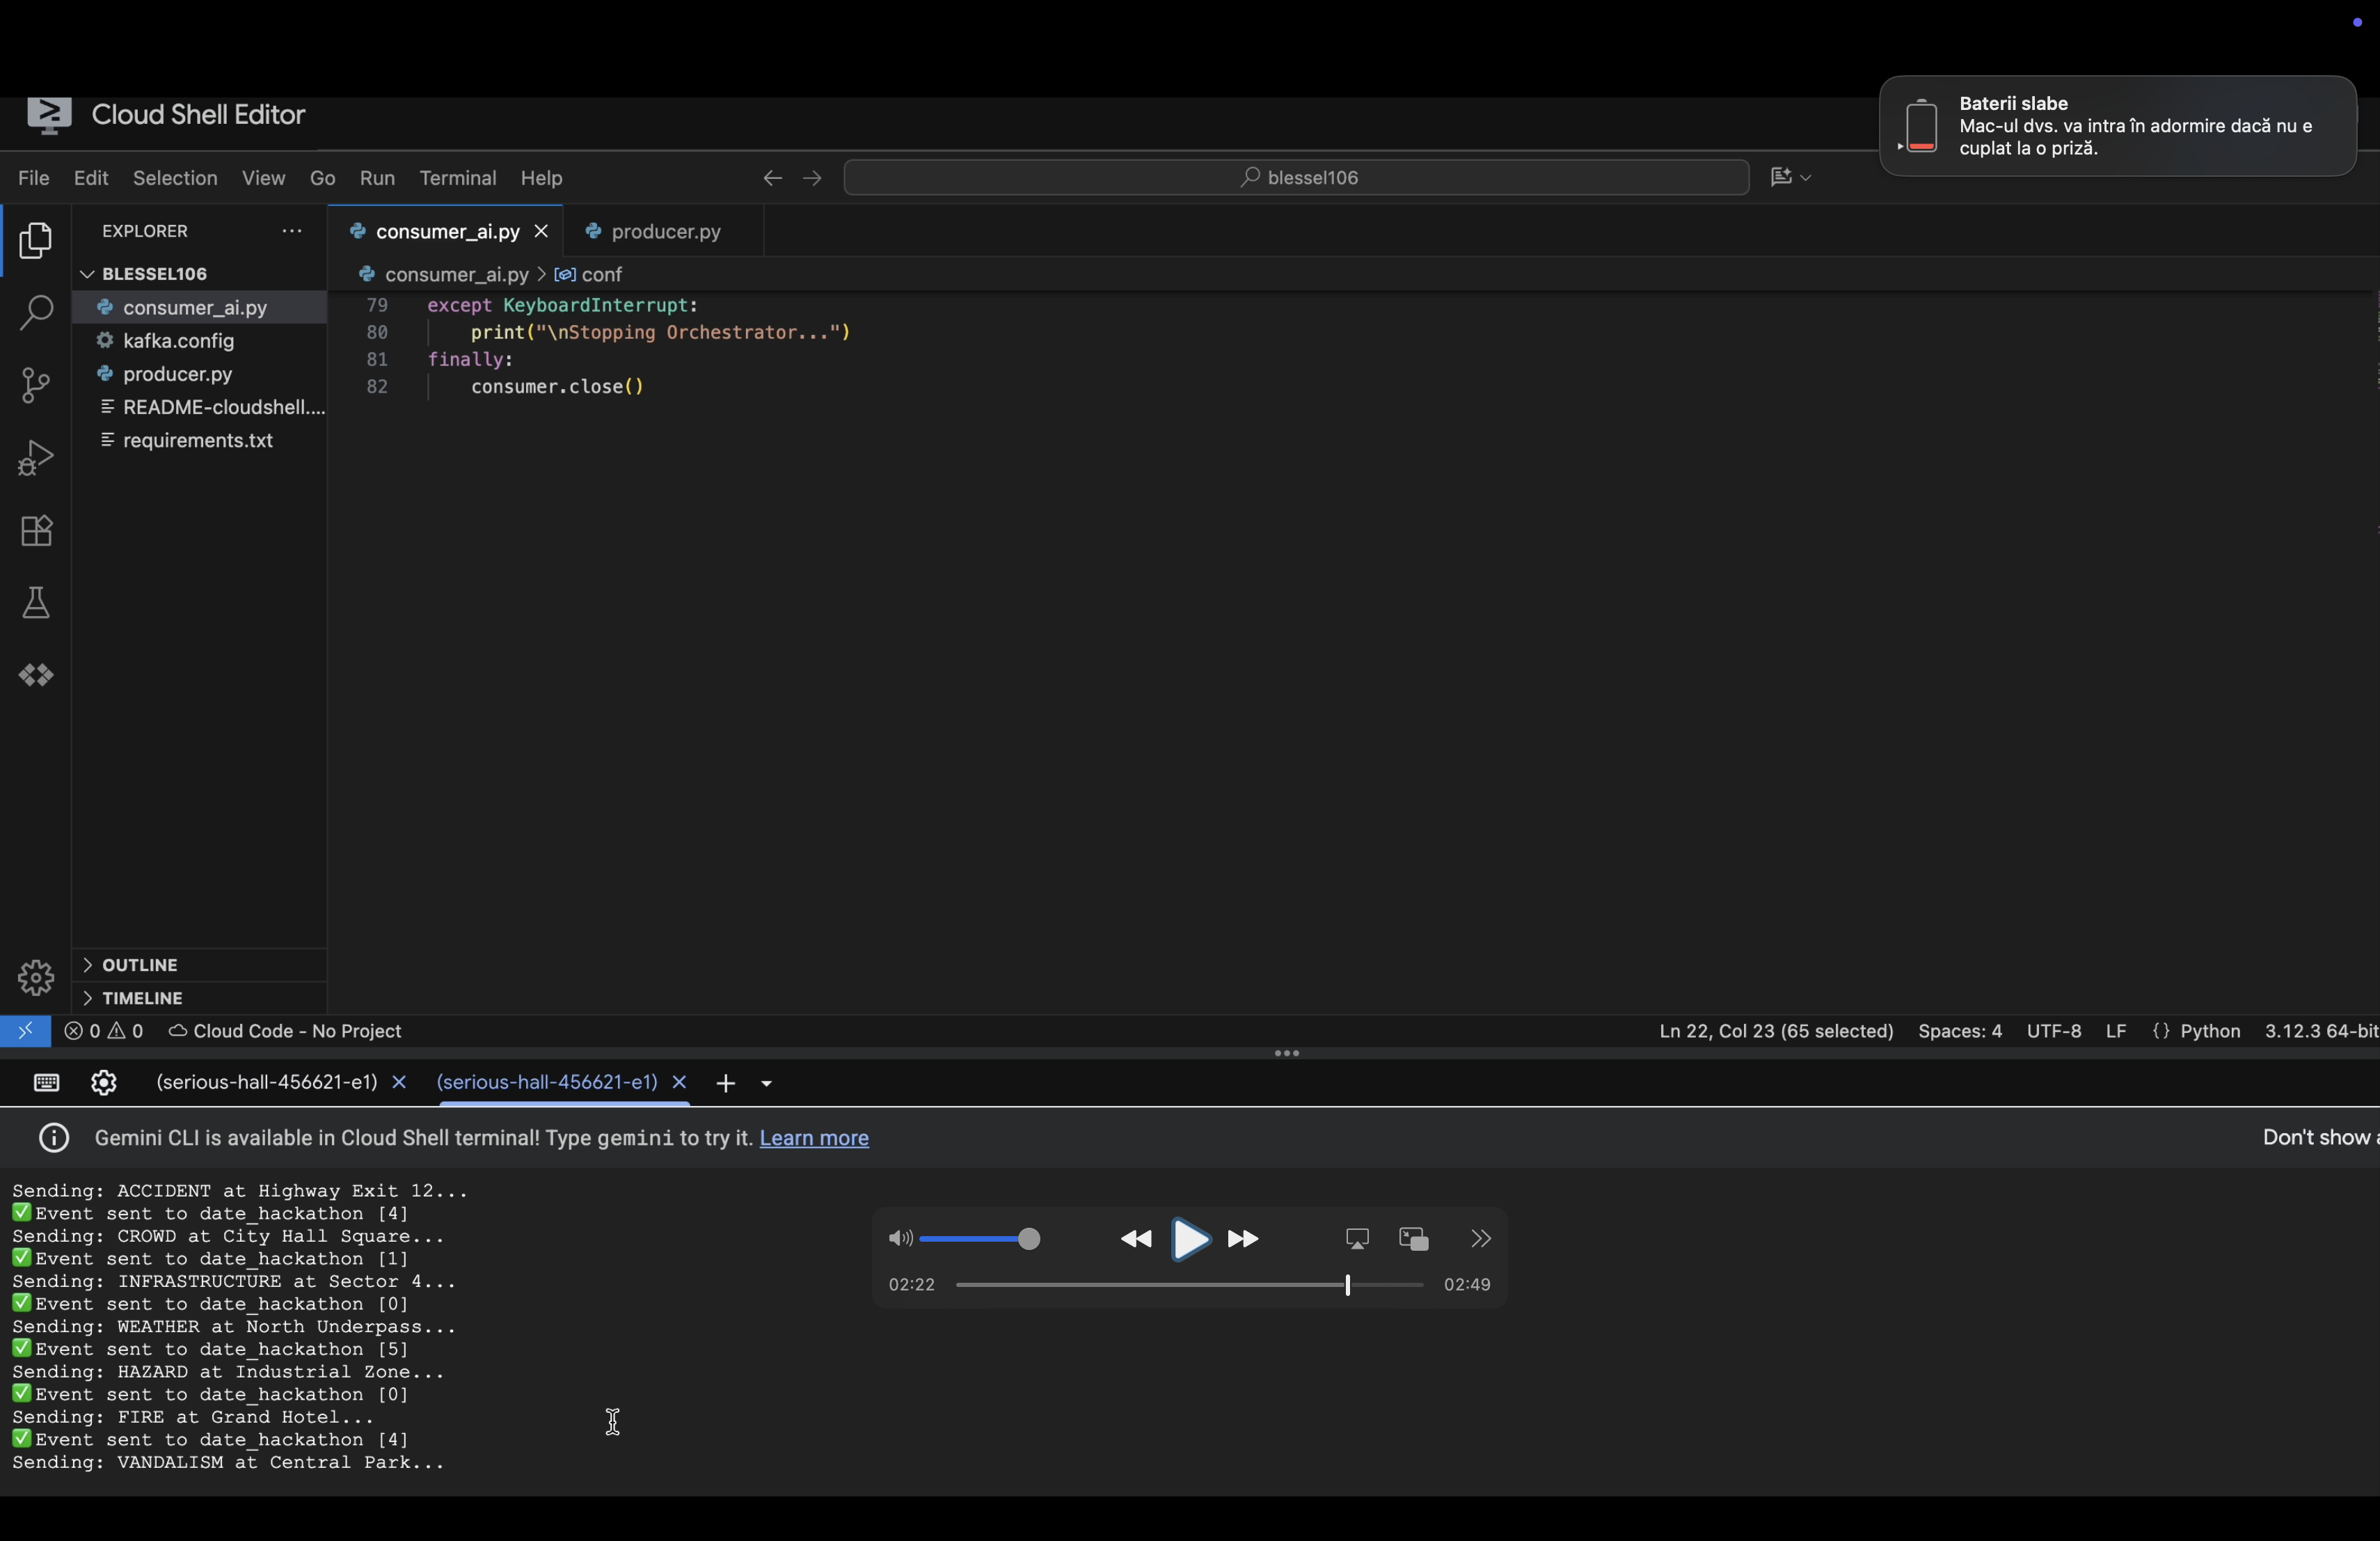The image size is (2380, 1541).
Task: Toggle picture-in-picture in video overlay
Action: (x=1413, y=1239)
